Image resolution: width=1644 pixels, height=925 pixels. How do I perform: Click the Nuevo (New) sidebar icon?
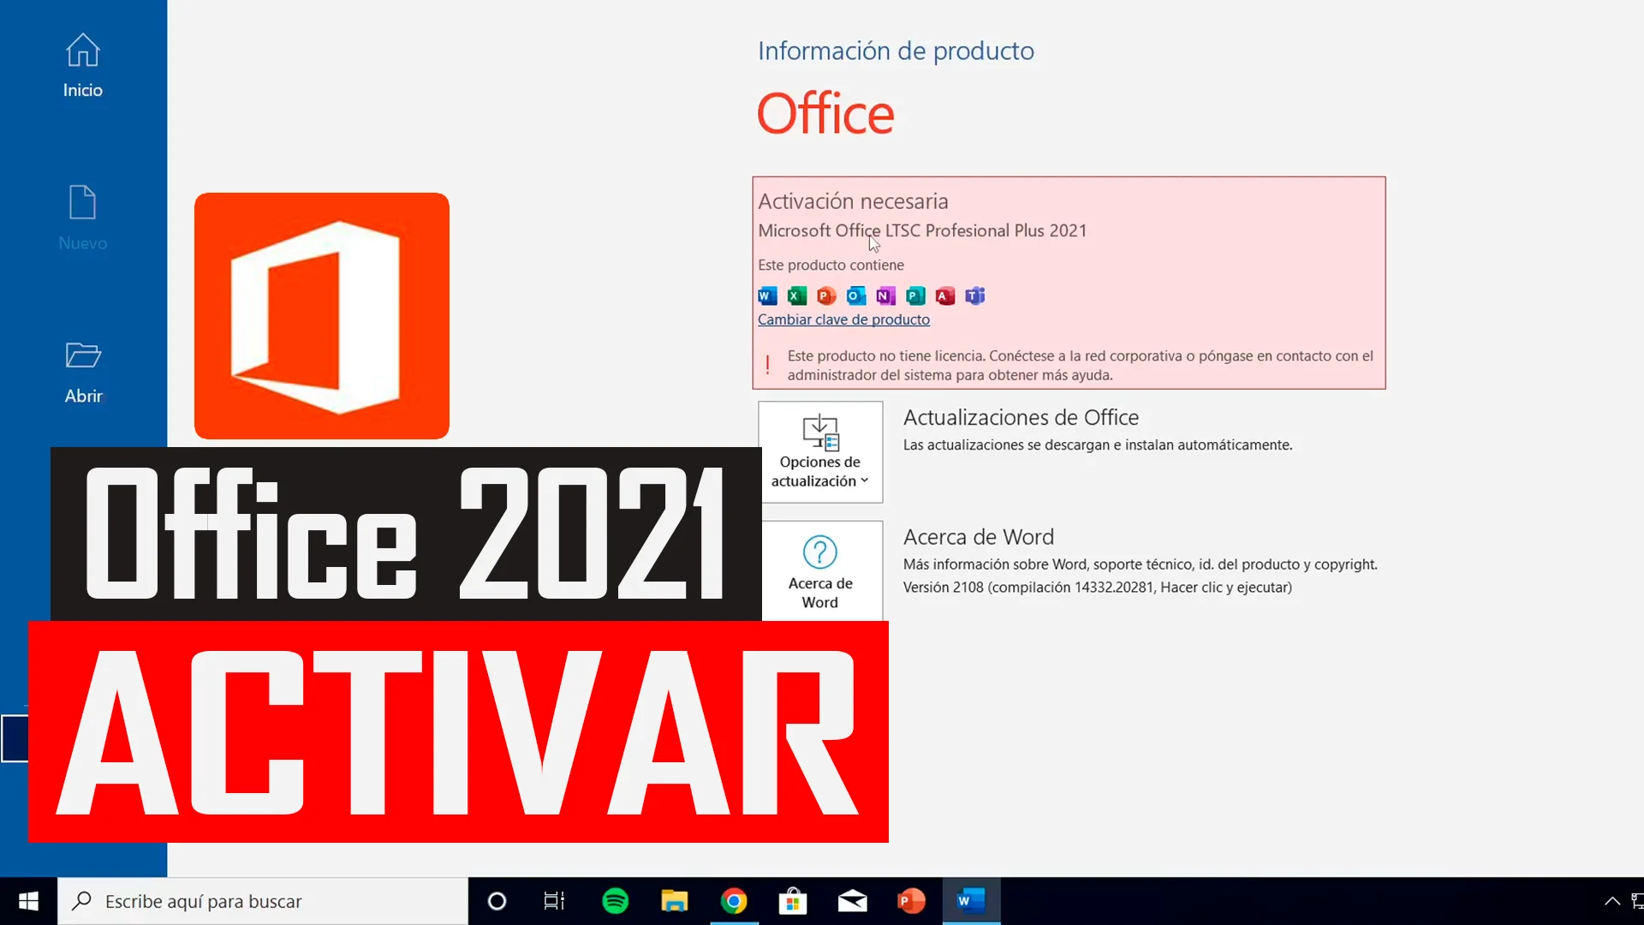click(82, 216)
